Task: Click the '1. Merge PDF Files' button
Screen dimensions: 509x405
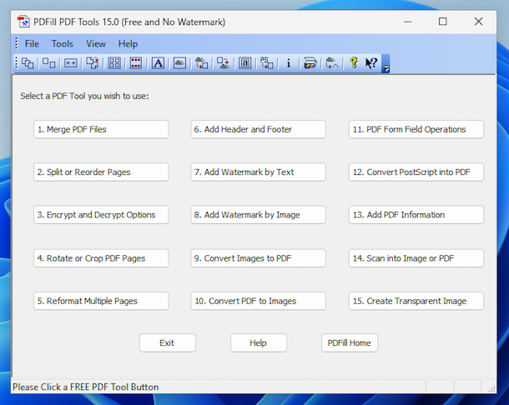Action: coord(101,129)
